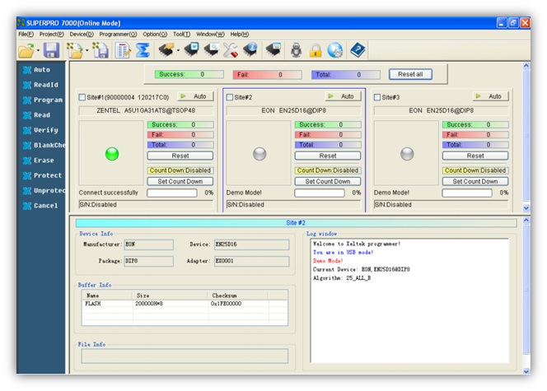Open dropdown arrow next to open project icon
Image resolution: width=547 pixels, height=391 pixels.
point(88,52)
